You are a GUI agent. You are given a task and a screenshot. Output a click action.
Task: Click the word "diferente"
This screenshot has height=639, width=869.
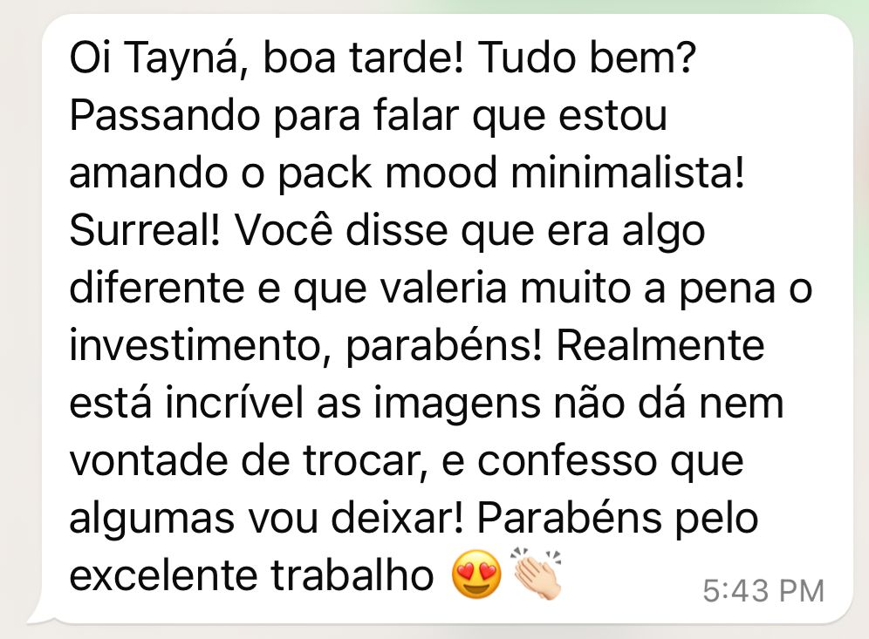pos(157,288)
